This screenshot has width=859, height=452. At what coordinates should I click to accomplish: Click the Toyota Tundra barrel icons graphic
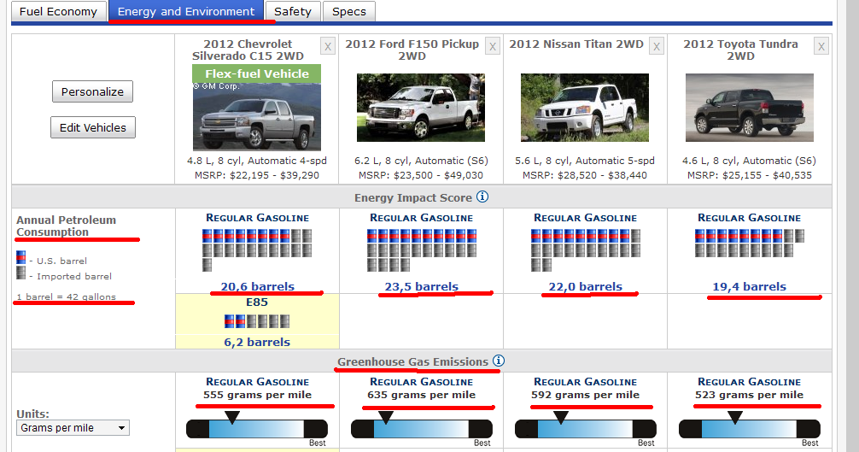(749, 244)
